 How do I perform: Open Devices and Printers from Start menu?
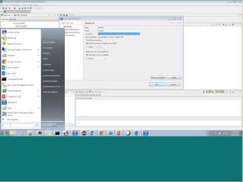51,76
